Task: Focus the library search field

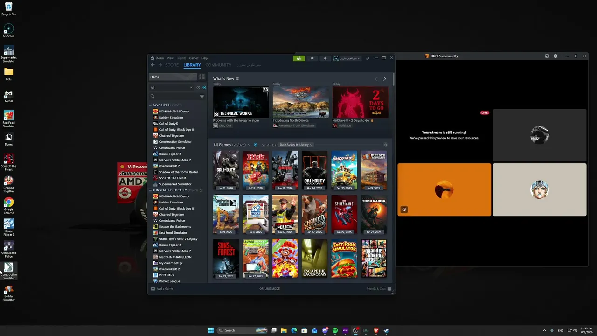Action: pos(174,96)
